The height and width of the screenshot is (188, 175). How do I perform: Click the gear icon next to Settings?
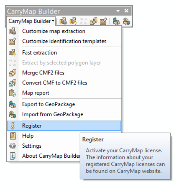pos(12,146)
